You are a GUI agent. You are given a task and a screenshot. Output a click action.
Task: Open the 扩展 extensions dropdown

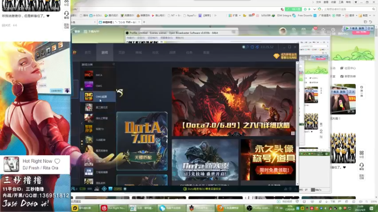[x=234, y=16]
